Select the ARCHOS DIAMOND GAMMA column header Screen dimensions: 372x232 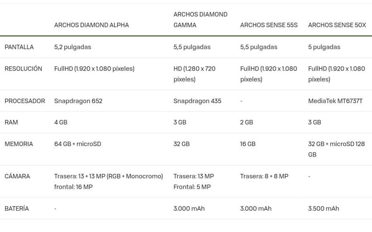tap(200, 20)
